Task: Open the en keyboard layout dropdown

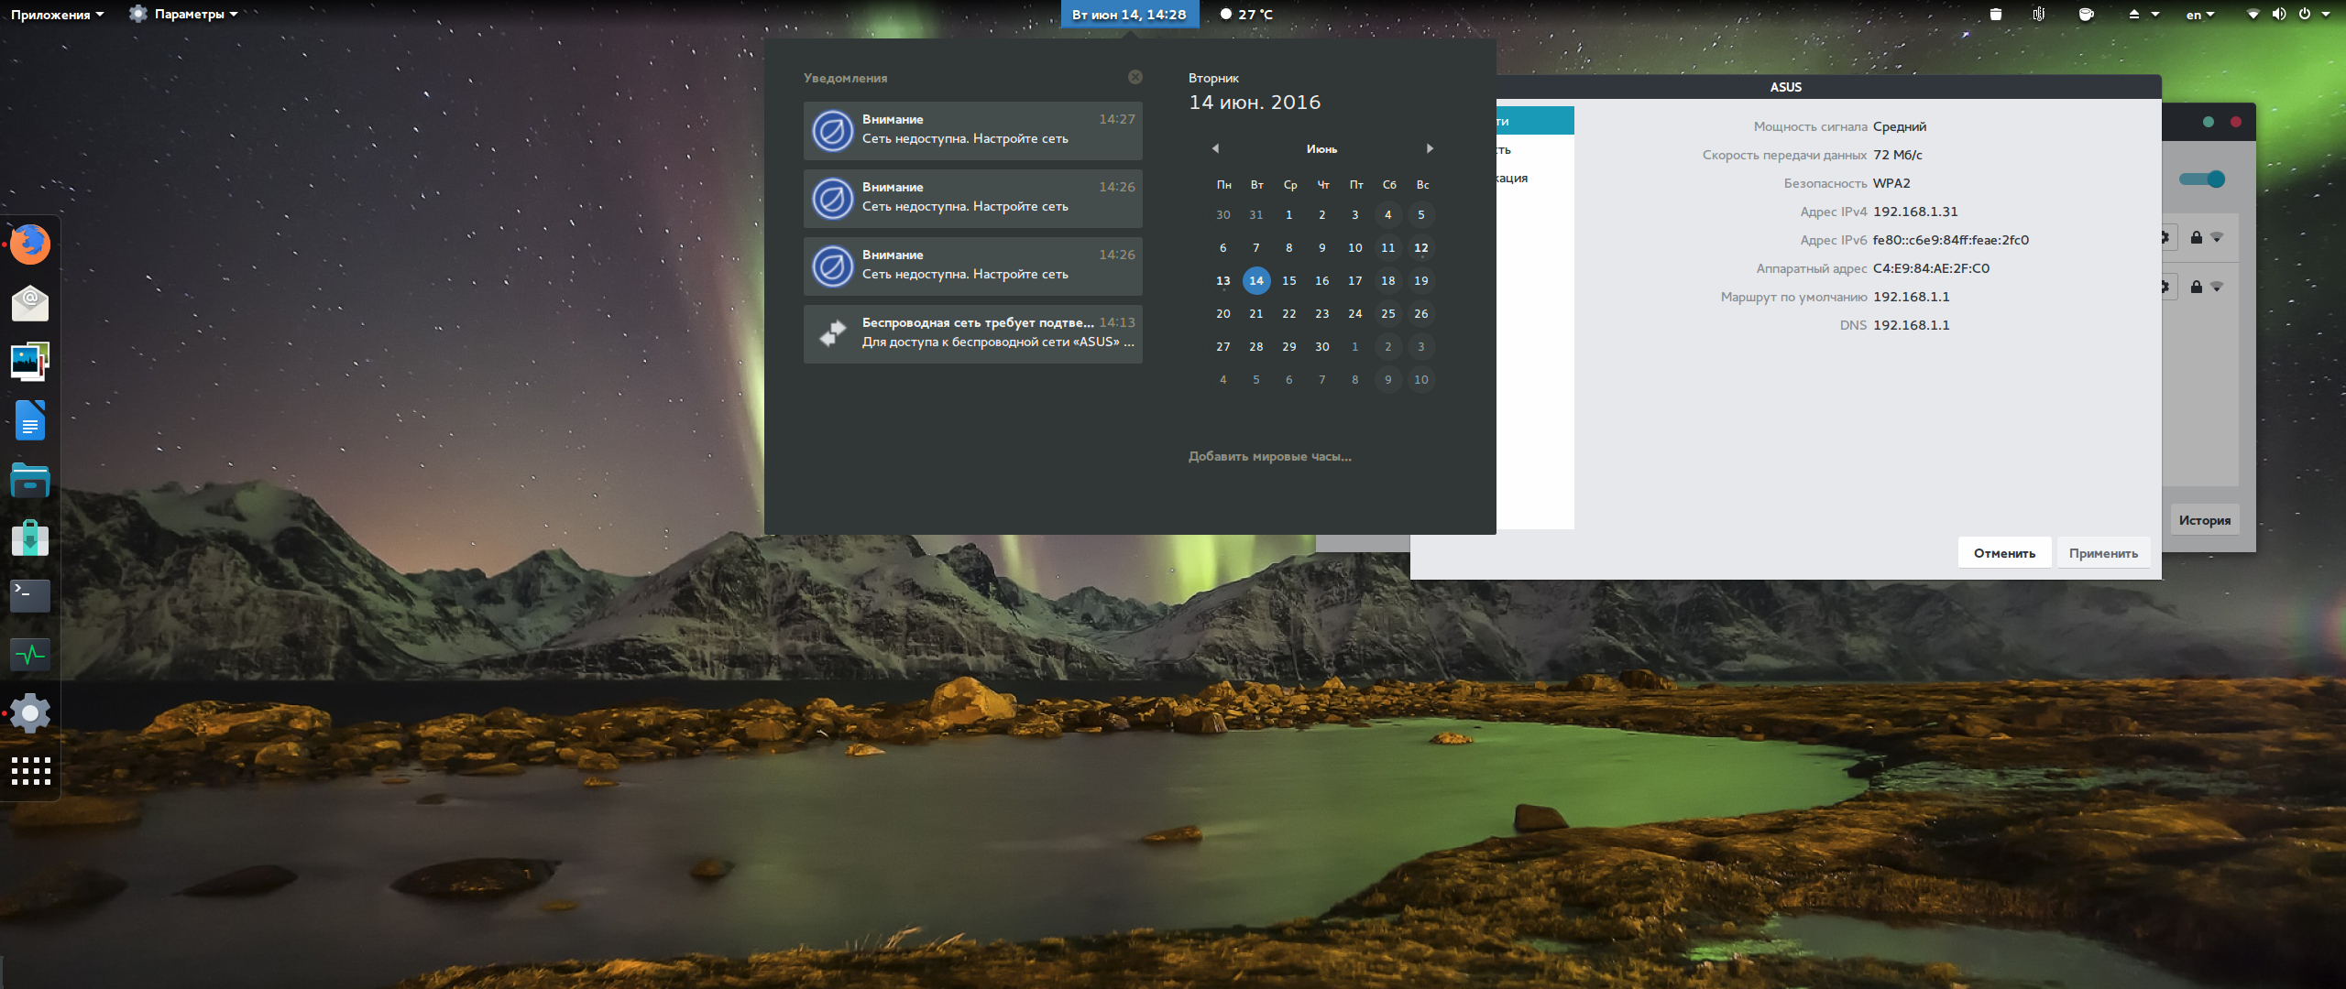Action: (2199, 15)
